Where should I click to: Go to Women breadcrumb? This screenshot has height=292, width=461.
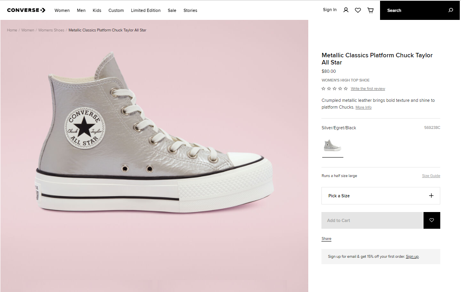coord(28,30)
